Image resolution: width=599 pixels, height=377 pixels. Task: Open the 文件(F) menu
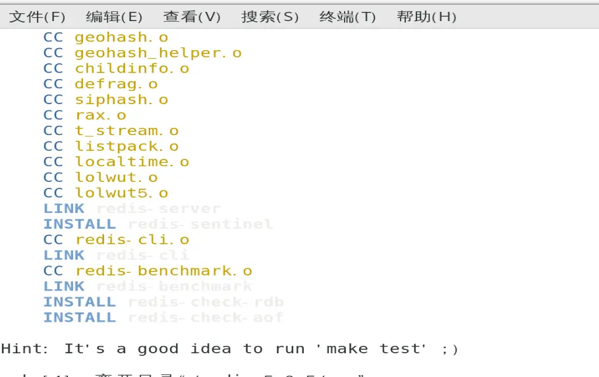click(x=38, y=16)
